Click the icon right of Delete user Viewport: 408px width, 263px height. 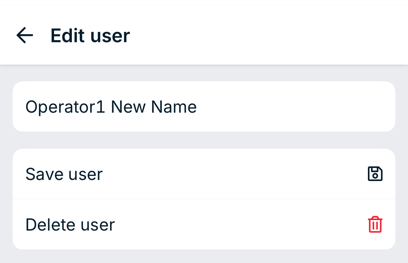click(x=375, y=224)
